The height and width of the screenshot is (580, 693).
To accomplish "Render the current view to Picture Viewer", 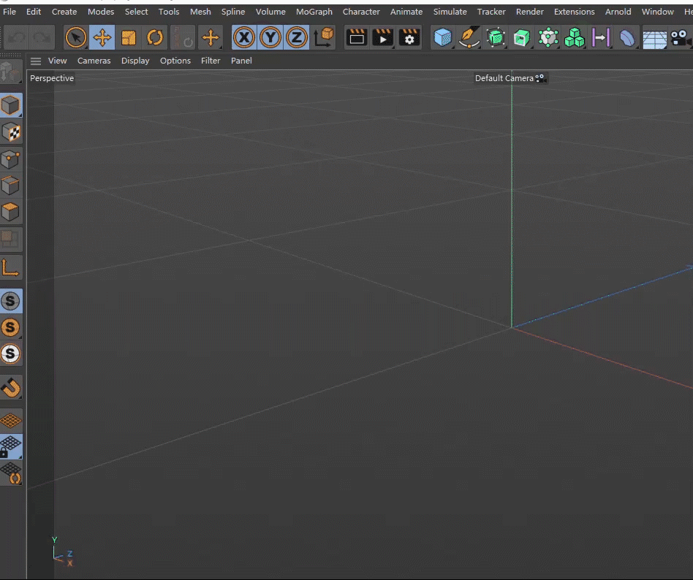I will click(x=383, y=37).
